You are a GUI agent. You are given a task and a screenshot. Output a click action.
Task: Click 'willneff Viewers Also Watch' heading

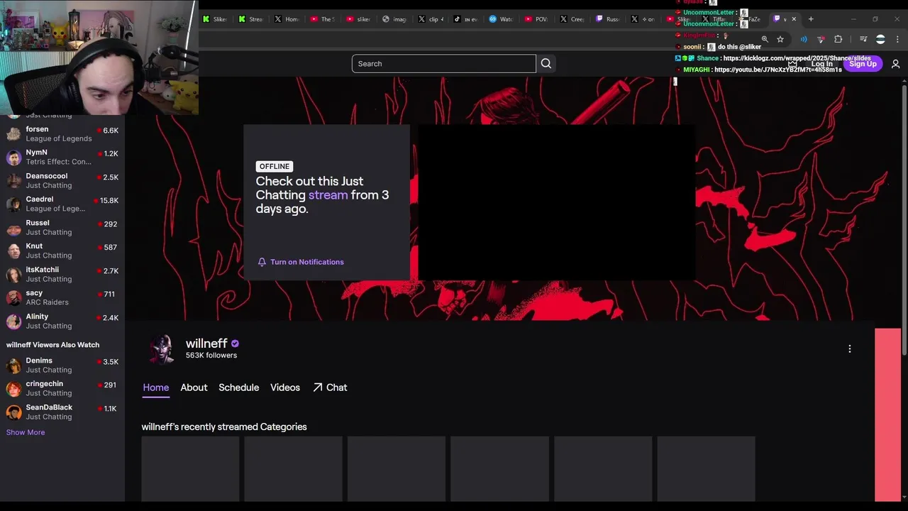tap(53, 345)
